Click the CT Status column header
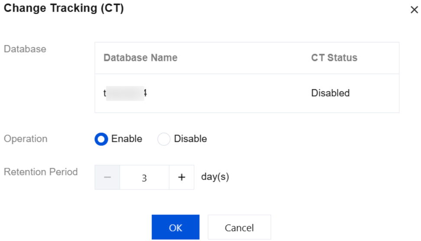 (334, 58)
